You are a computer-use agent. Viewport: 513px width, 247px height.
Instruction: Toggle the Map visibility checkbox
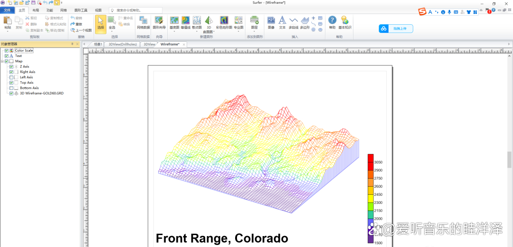[x=7, y=61]
